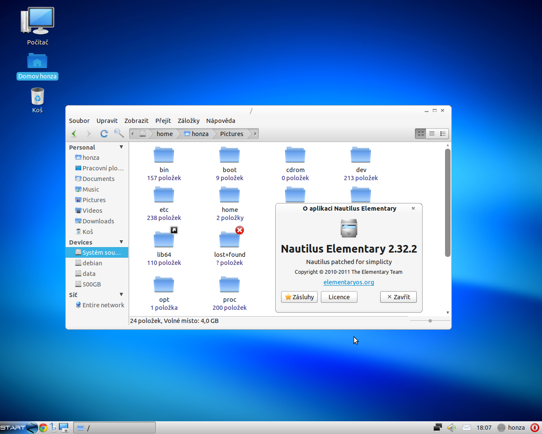Image resolution: width=542 pixels, height=434 pixels.
Task: Select the lib64 symlink folder icon
Action: coord(164,239)
